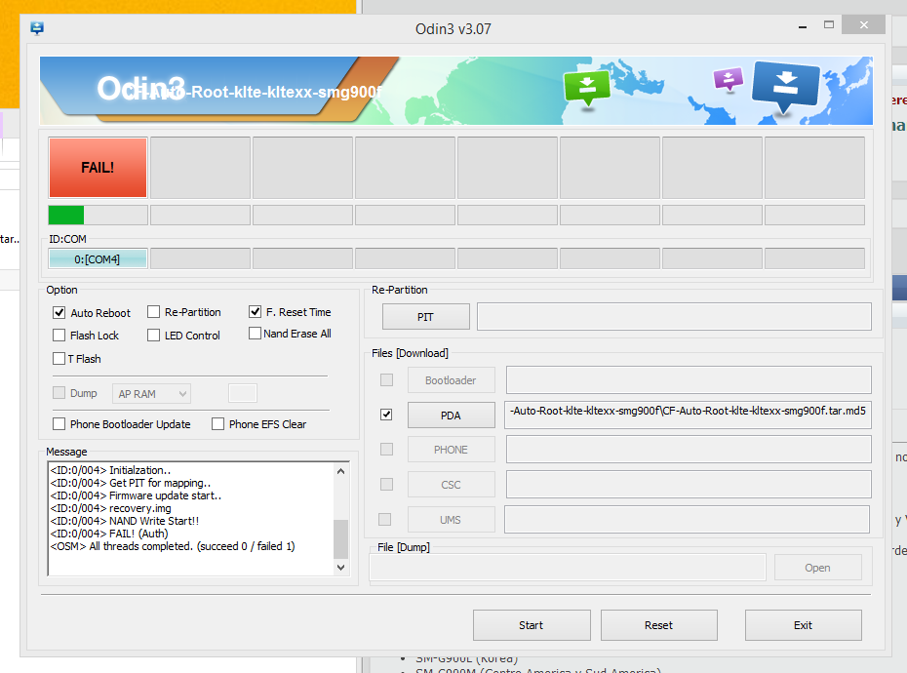This screenshot has height=673, width=907.
Task: Toggle the LED Control checkbox
Action: [x=153, y=336]
